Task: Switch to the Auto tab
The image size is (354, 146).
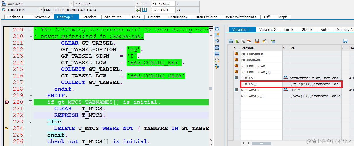Action: pos(324,29)
